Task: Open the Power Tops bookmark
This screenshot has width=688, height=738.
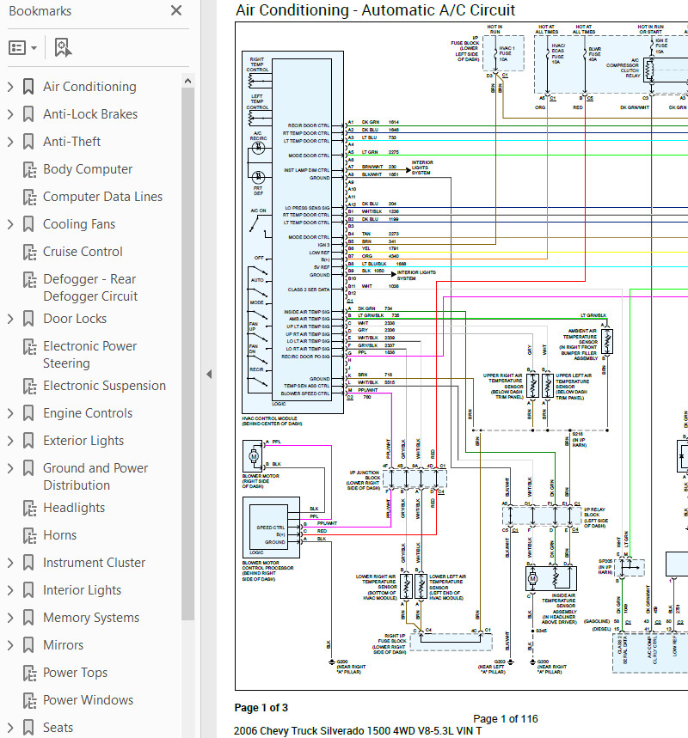Action: [75, 673]
